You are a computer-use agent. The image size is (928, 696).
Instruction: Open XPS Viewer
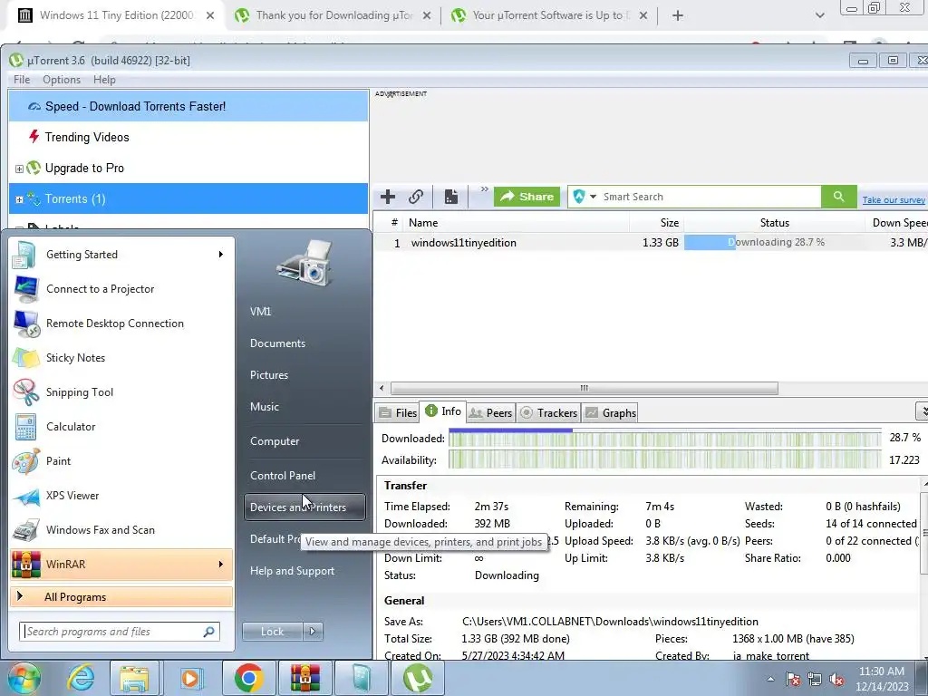coord(121,496)
